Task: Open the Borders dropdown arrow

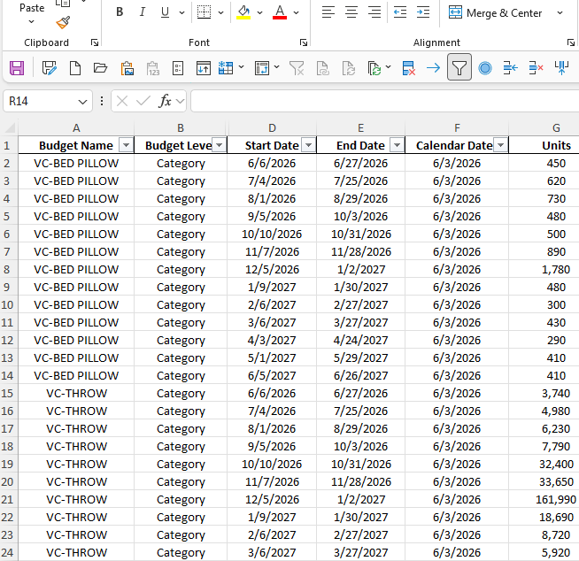Action: (x=220, y=13)
